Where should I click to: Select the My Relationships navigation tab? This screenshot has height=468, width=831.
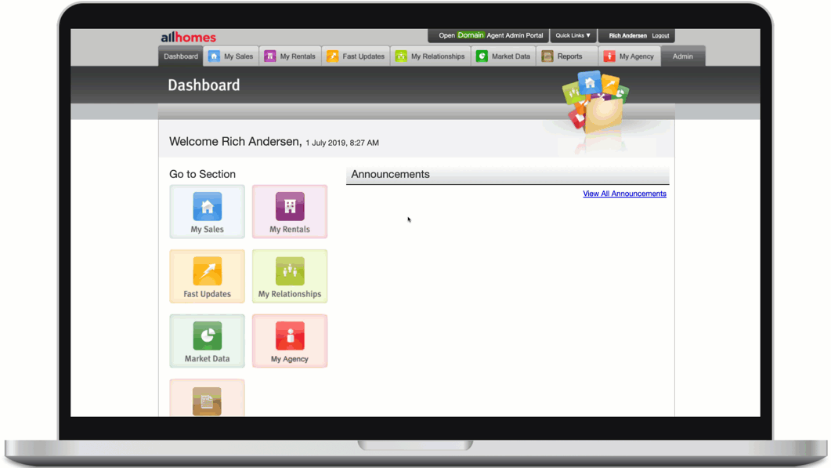coord(430,56)
